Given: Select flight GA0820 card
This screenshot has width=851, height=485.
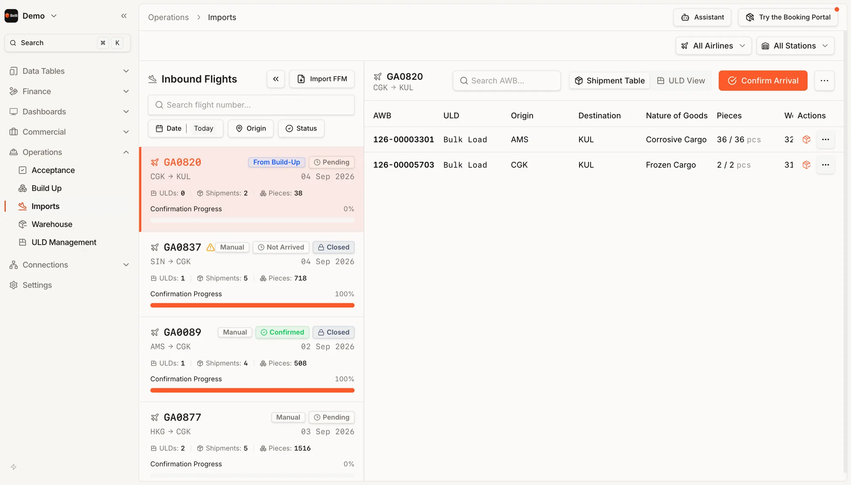Looking at the screenshot, I should [252, 189].
